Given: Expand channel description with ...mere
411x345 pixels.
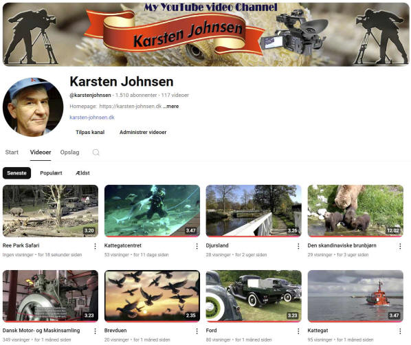Looking at the screenshot, I should [170, 107].
